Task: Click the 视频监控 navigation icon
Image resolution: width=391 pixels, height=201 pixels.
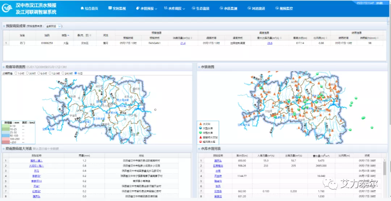Action: tap(277, 8)
